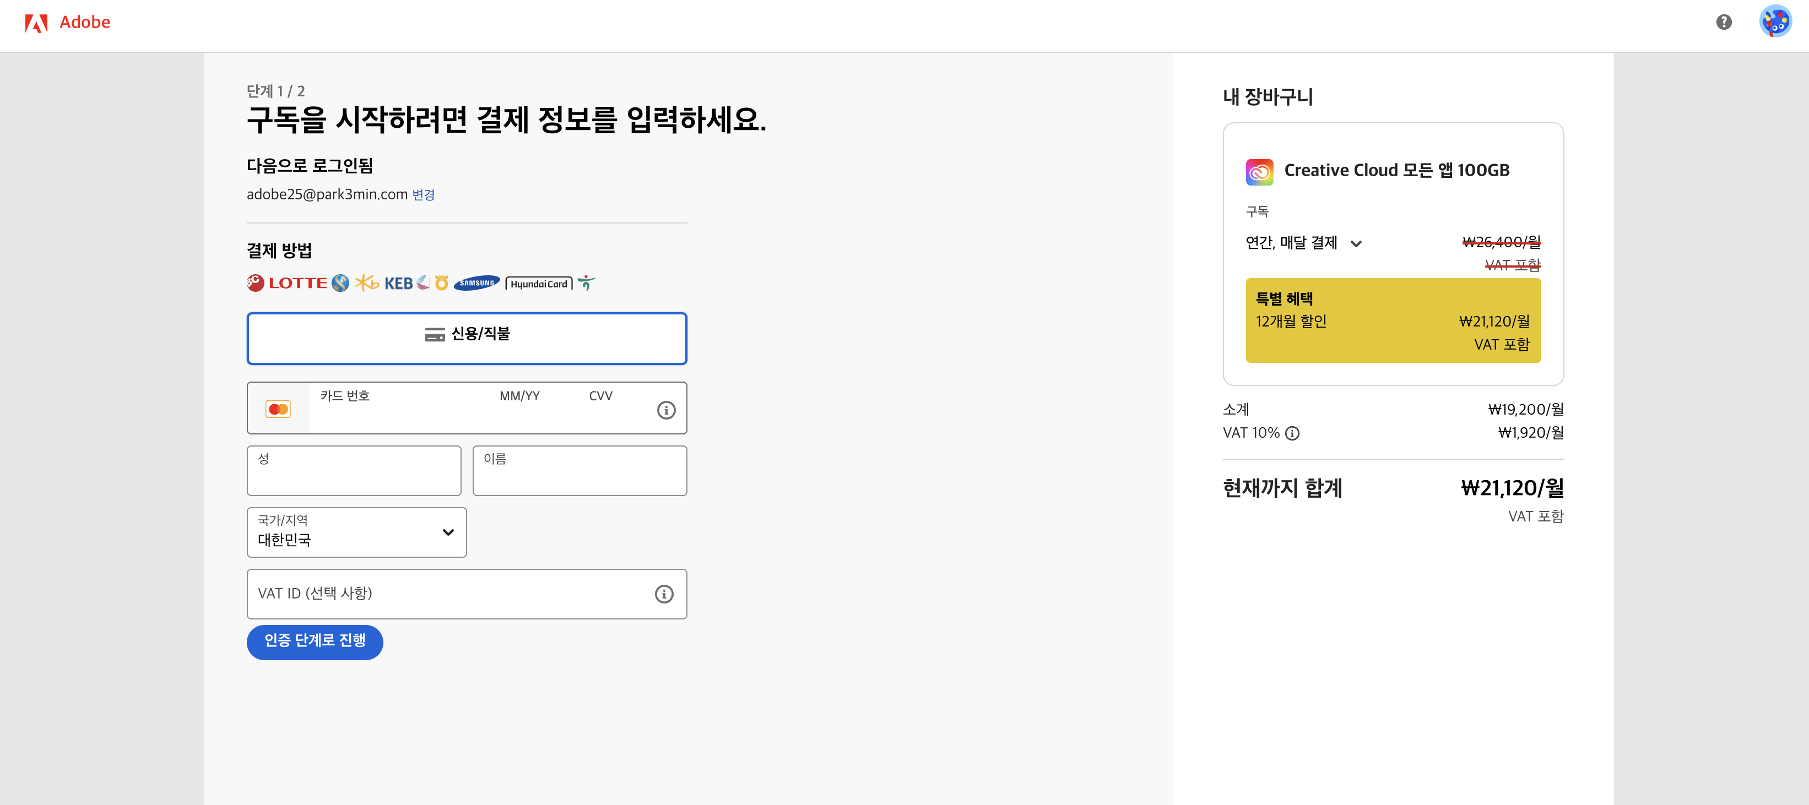Click the Hyundai Card logo
1809x805 pixels.
pyautogui.click(x=539, y=284)
